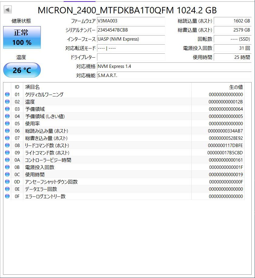
Task: Click the blue status icon for クリティカルワーニング
Action: tap(7, 94)
